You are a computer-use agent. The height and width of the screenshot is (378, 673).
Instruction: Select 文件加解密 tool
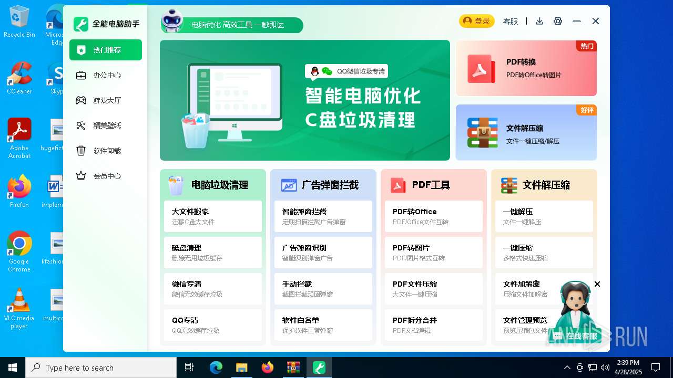(x=544, y=289)
